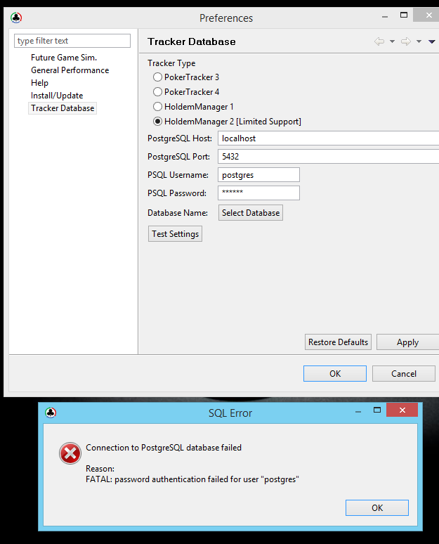439x544 pixels.
Task: Minimize the Preferences window
Action: (385, 17)
